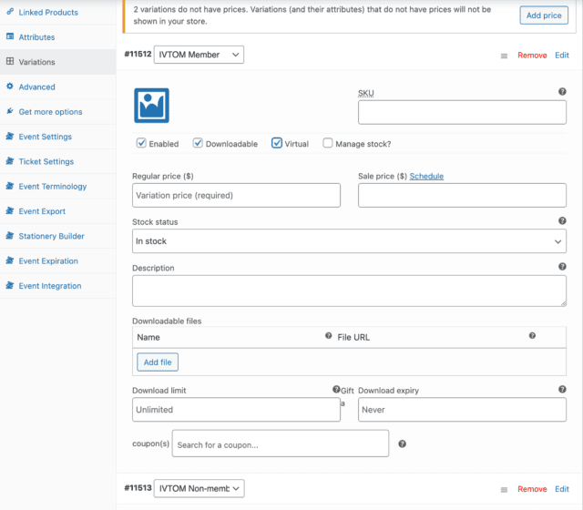Click the Add price button
583x510 pixels.
tap(545, 15)
